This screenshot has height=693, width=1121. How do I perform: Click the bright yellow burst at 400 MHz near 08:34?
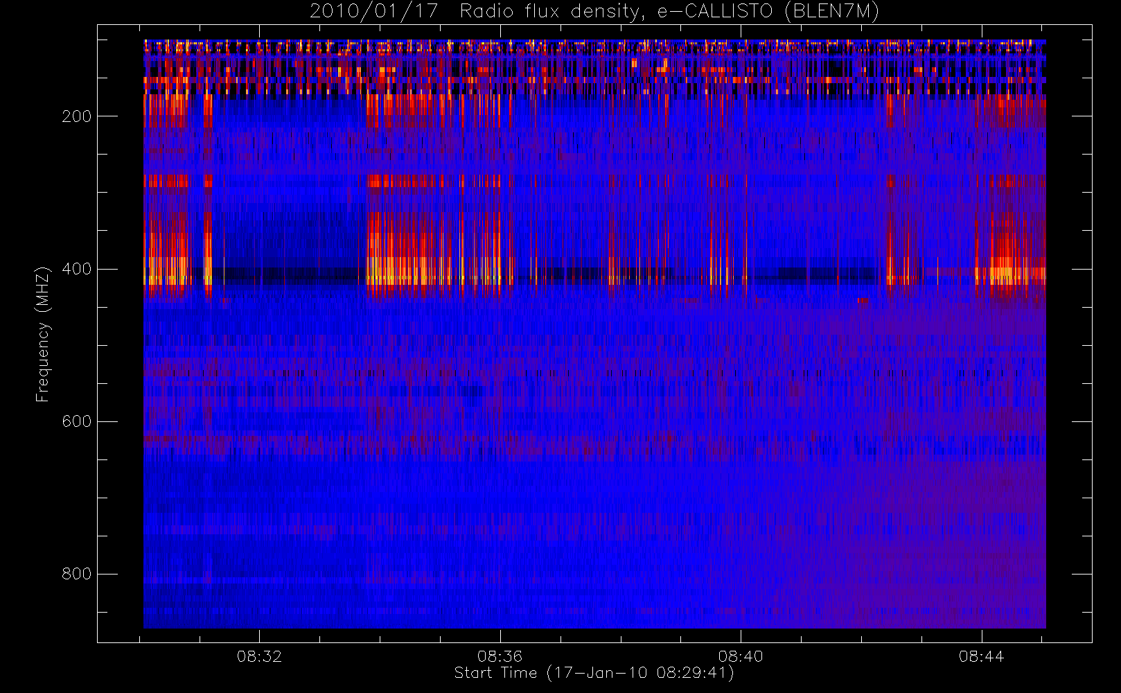[x=388, y=270]
